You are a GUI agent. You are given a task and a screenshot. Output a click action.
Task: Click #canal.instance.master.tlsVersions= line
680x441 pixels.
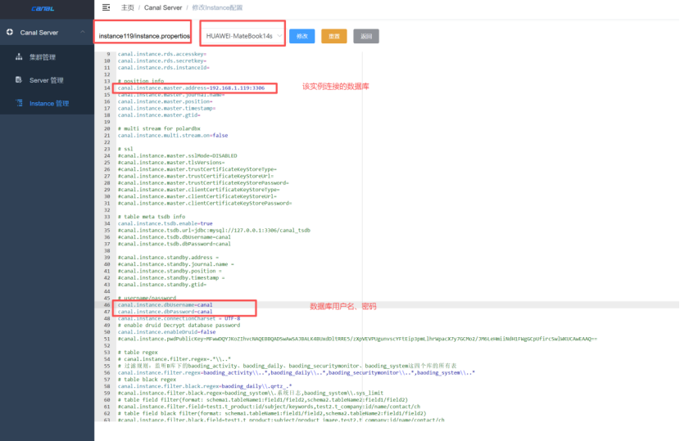[171, 163]
